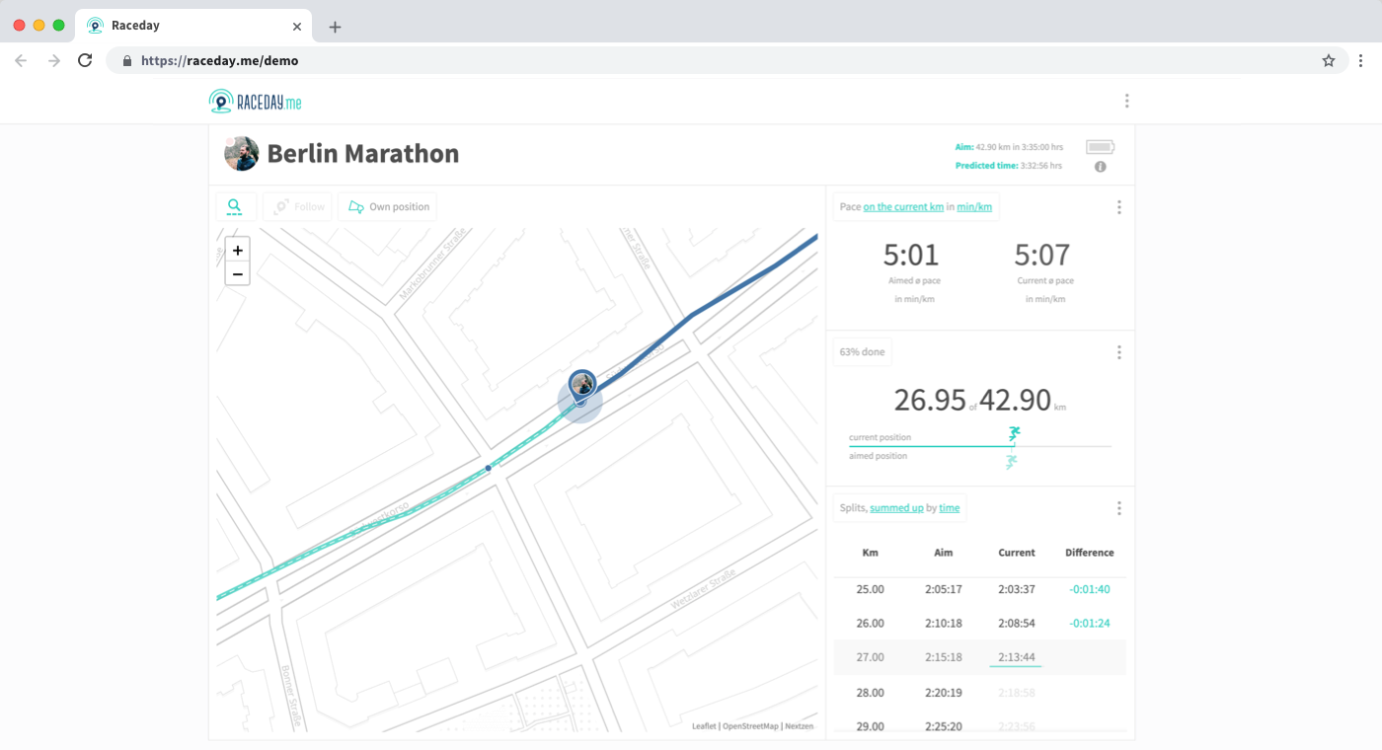
Task: Click the runner profile picture beside Berlin Marathon
Action: click(242, 154)
